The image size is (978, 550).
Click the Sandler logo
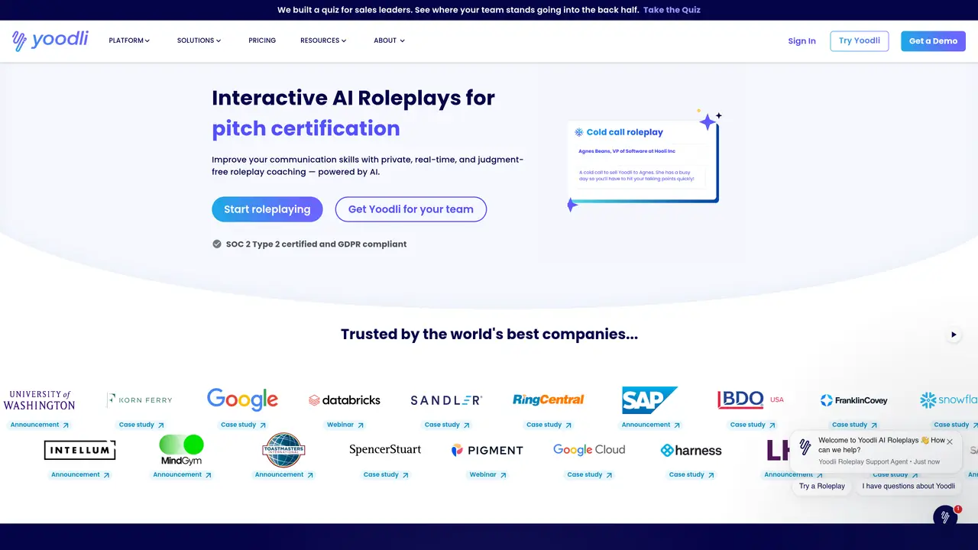click(446, 400)
